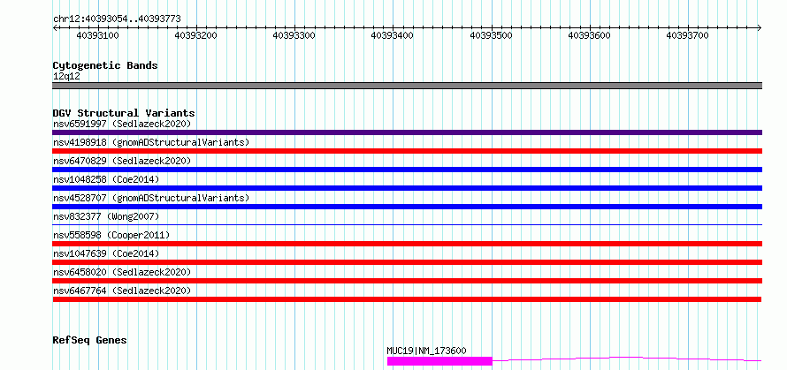Click ruler position 40393200
This screenshot has width=787, height=370.
coord(195,35)
